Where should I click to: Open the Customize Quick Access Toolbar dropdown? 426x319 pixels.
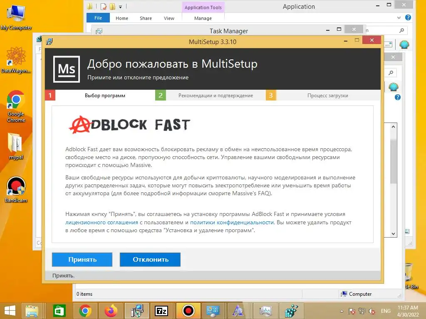tap(120, 7)
